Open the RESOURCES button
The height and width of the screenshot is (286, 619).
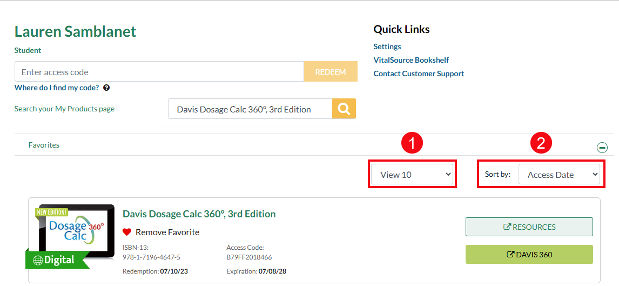click(x=529, y=227)
